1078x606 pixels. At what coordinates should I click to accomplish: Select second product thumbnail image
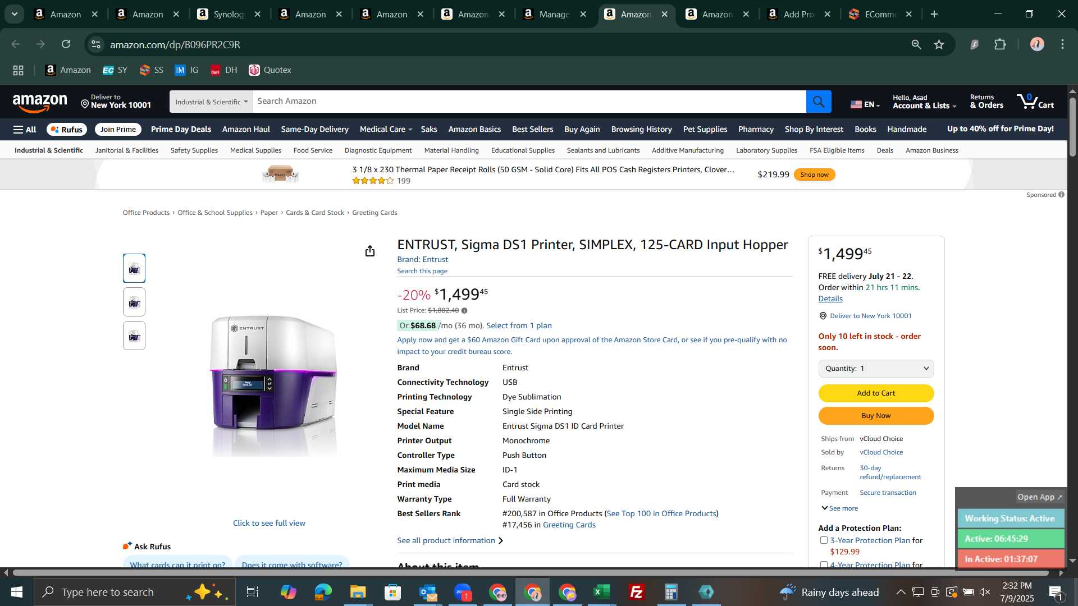134,302
